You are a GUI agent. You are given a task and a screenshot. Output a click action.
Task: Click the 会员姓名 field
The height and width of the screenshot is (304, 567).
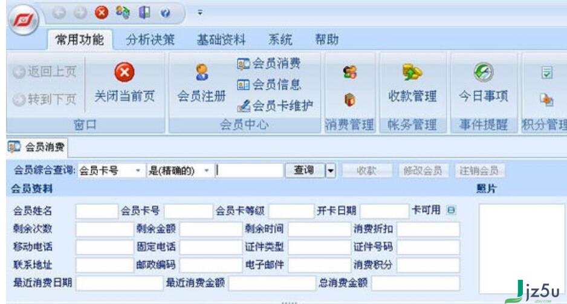point(97,211)
